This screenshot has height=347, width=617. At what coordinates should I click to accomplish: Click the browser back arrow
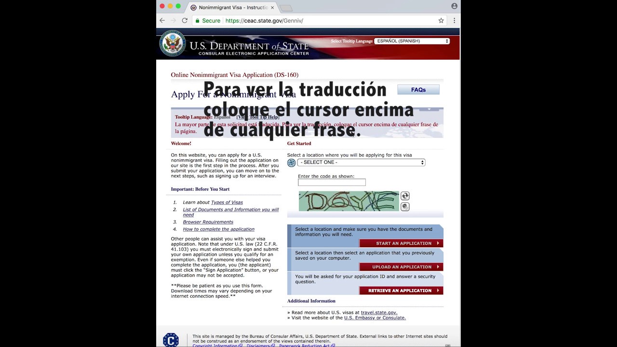(162, 21)
